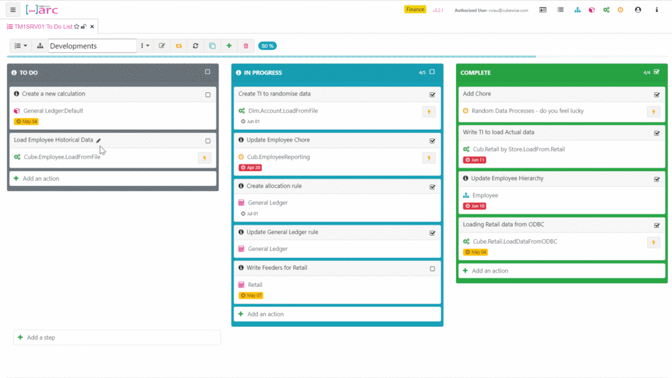Click the red delete trash icon in toolbar
Image resolution: width=672 pixels, height=378 pixels.
(246, 46)
